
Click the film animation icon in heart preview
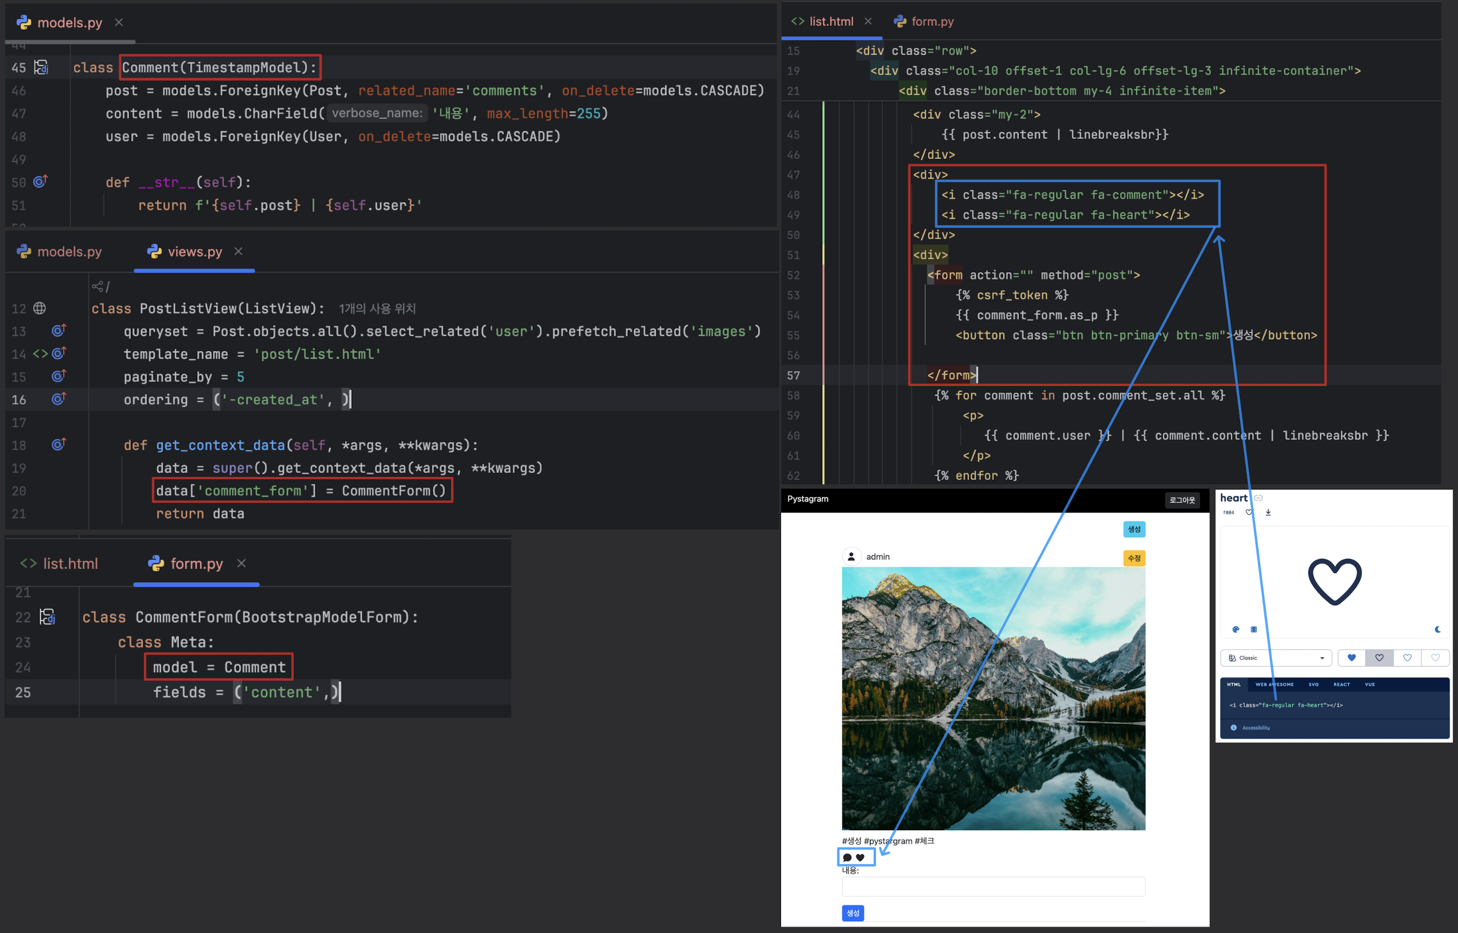click(1254, 629)
